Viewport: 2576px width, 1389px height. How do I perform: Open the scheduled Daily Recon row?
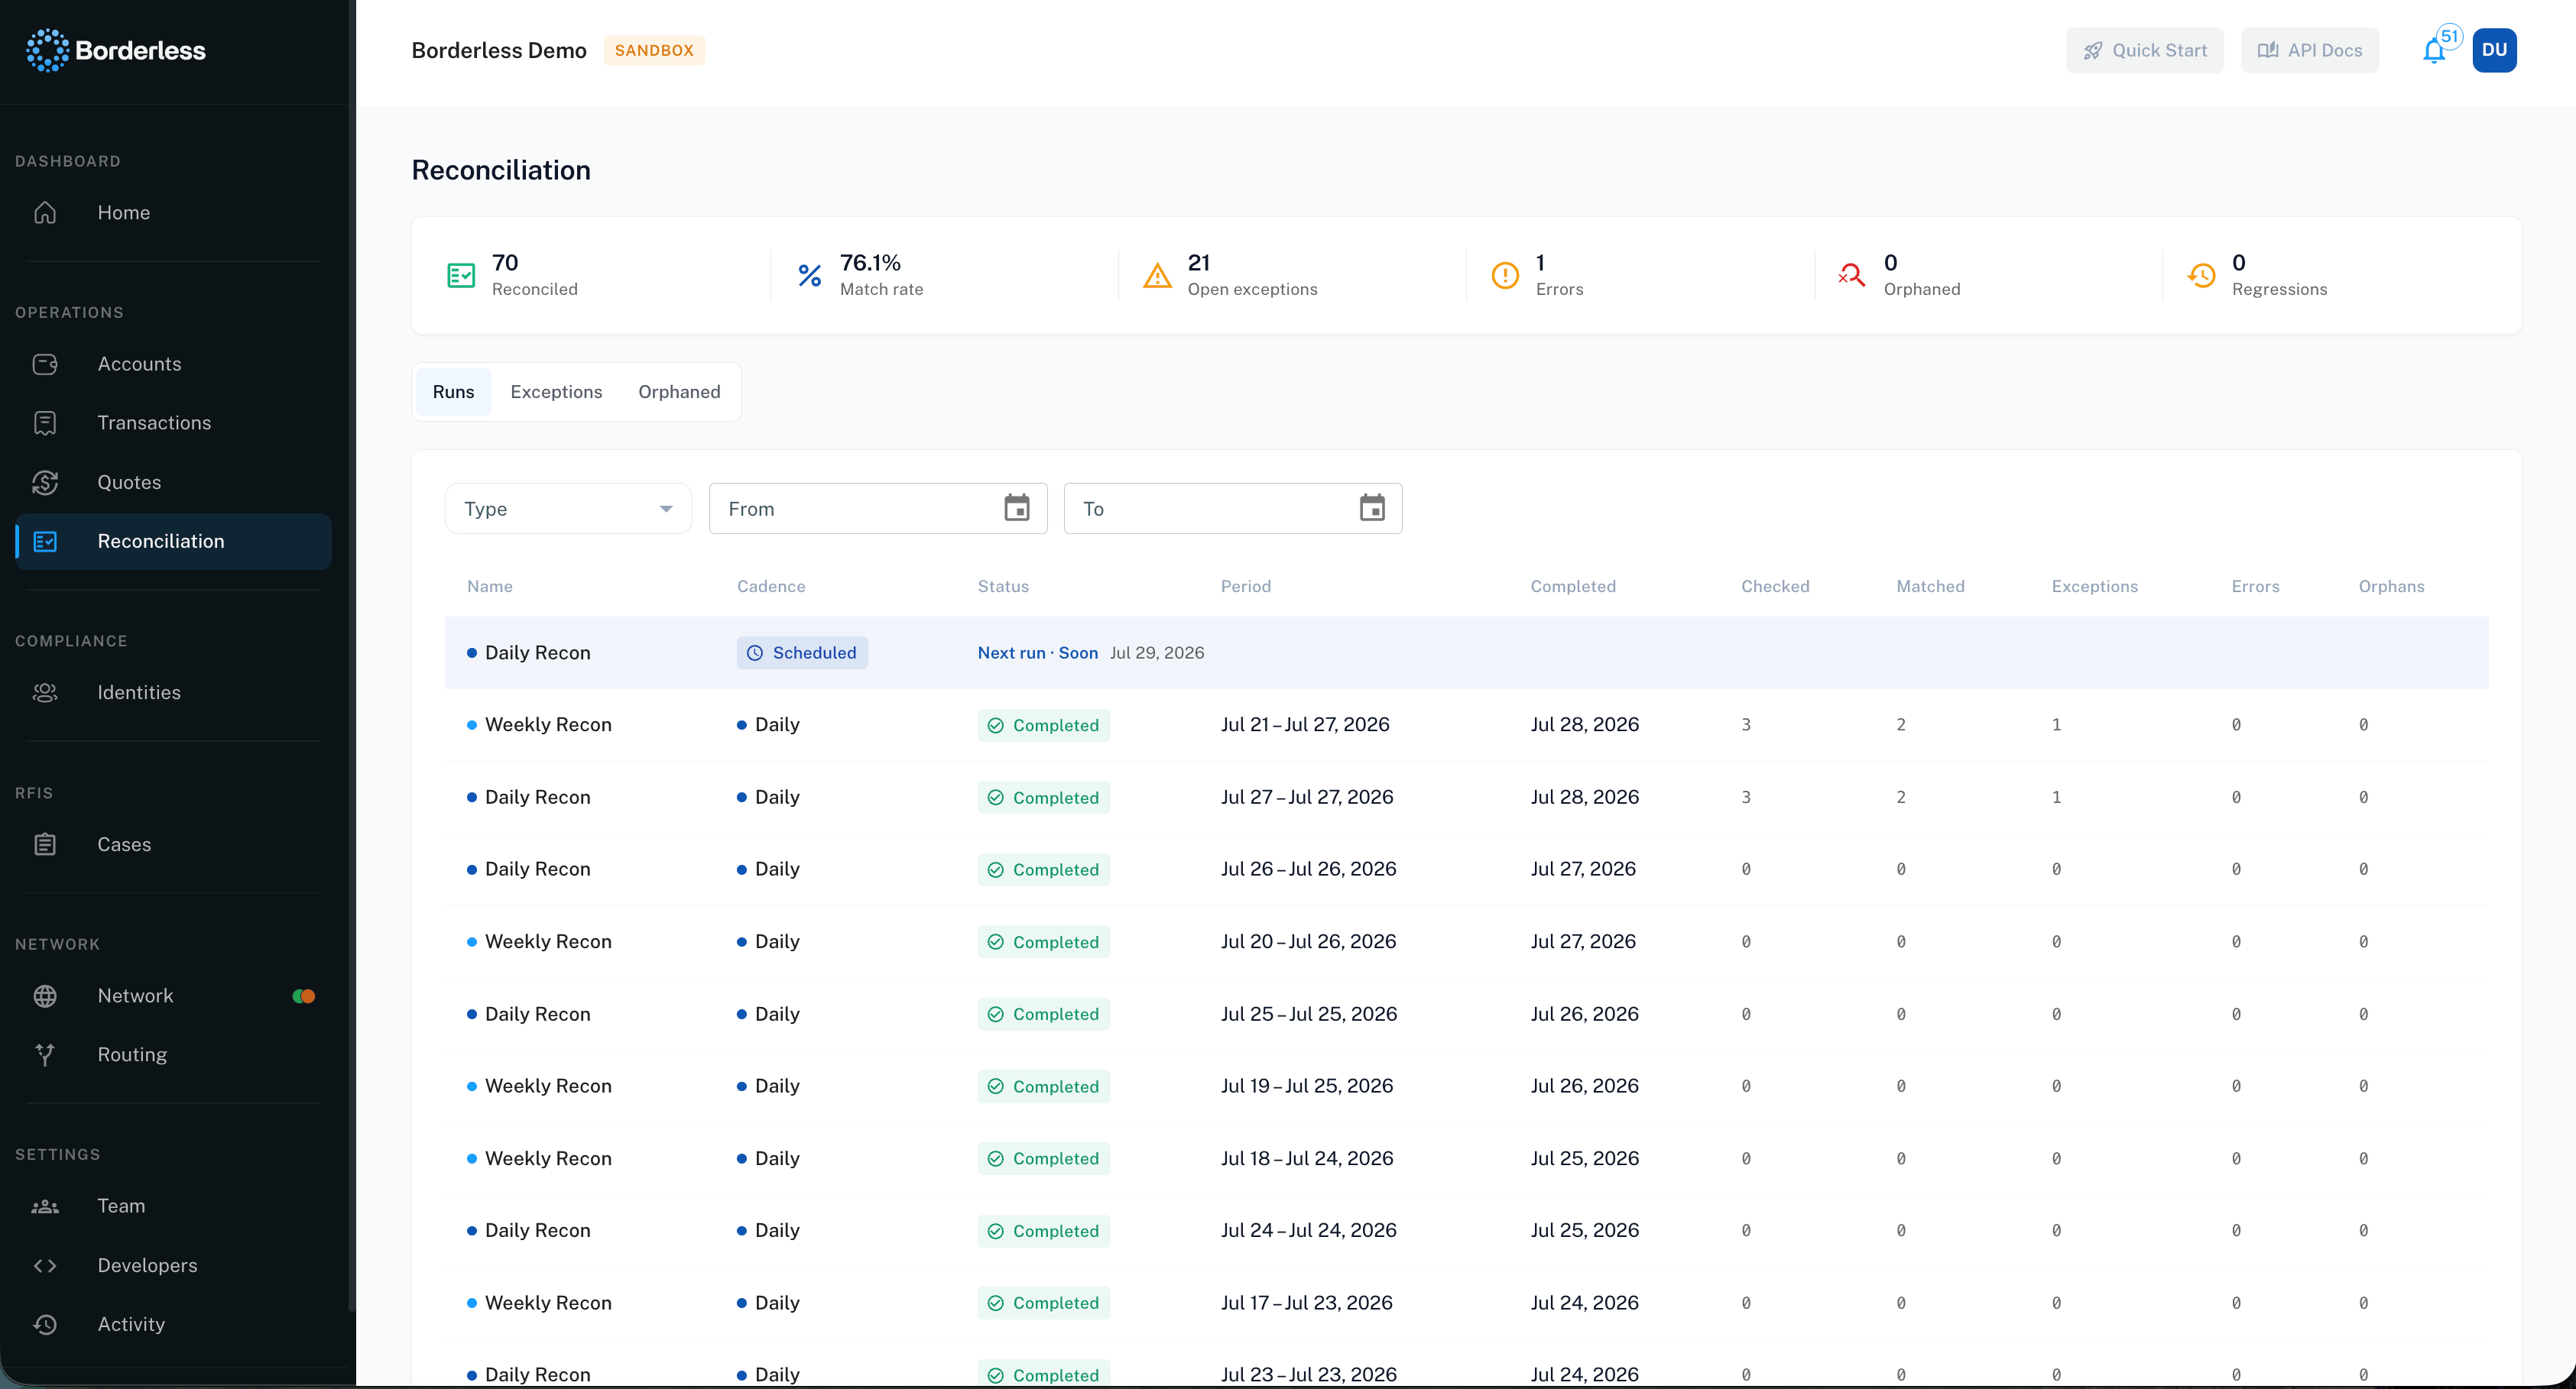pyautogui.click(x=1466, y=652)
